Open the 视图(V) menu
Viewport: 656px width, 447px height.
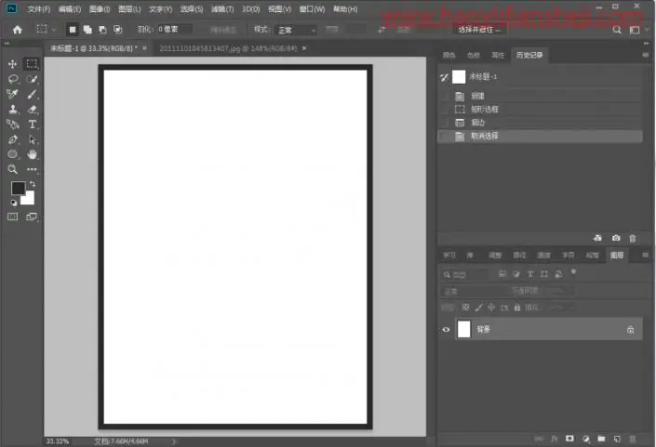coord(279,8)
